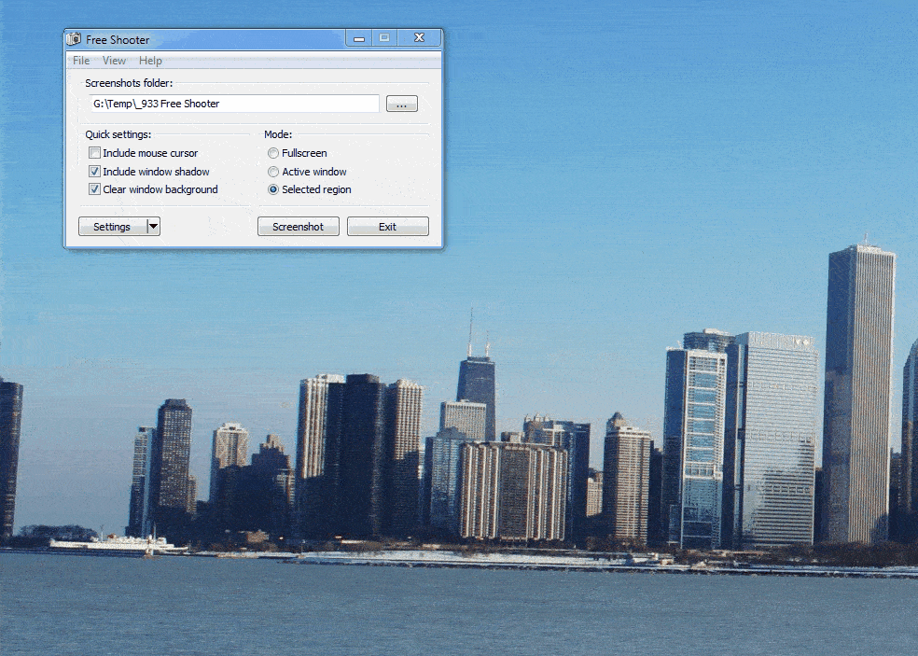The image size is (918, 656).
Task: Select Active window mode radio button
Action: 272,172
